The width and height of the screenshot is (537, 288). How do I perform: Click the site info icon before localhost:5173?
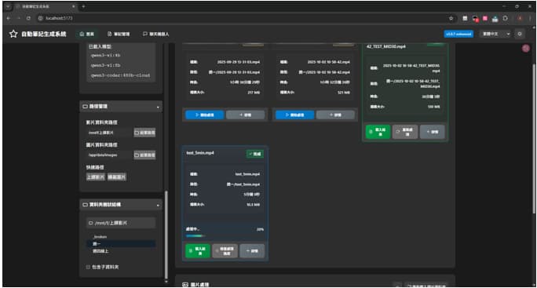(40, 18)
